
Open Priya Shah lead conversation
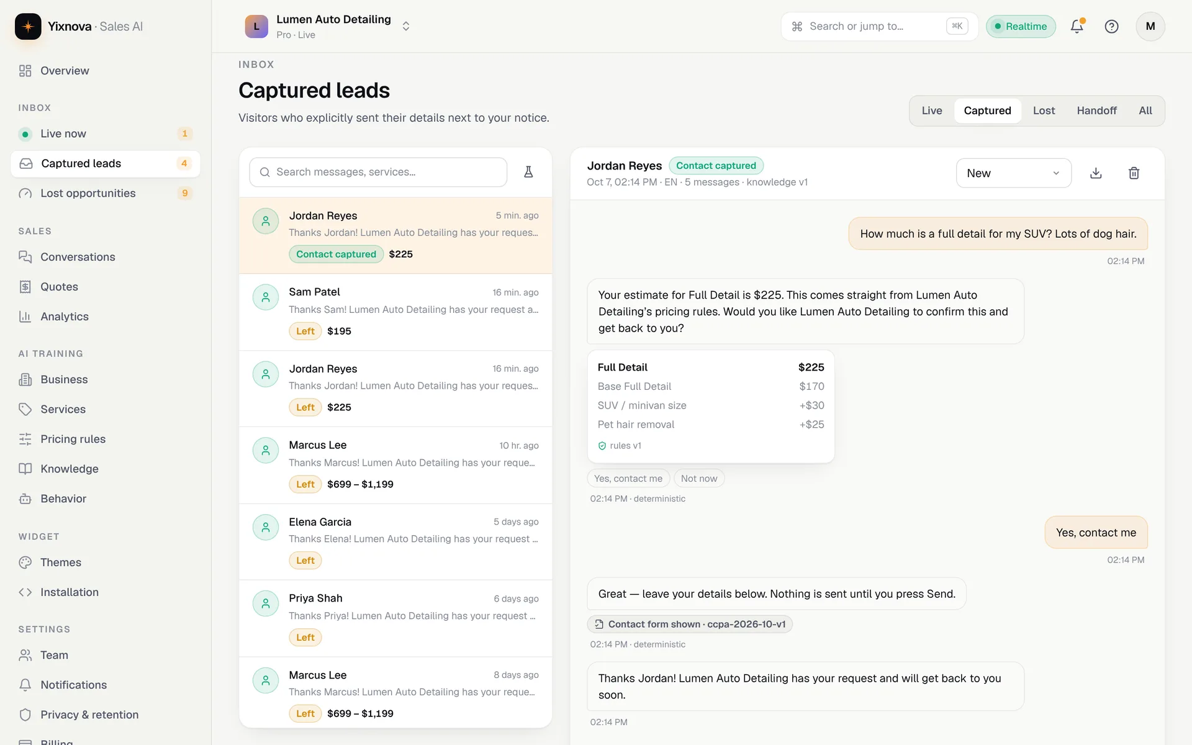(x=395, y=618)
